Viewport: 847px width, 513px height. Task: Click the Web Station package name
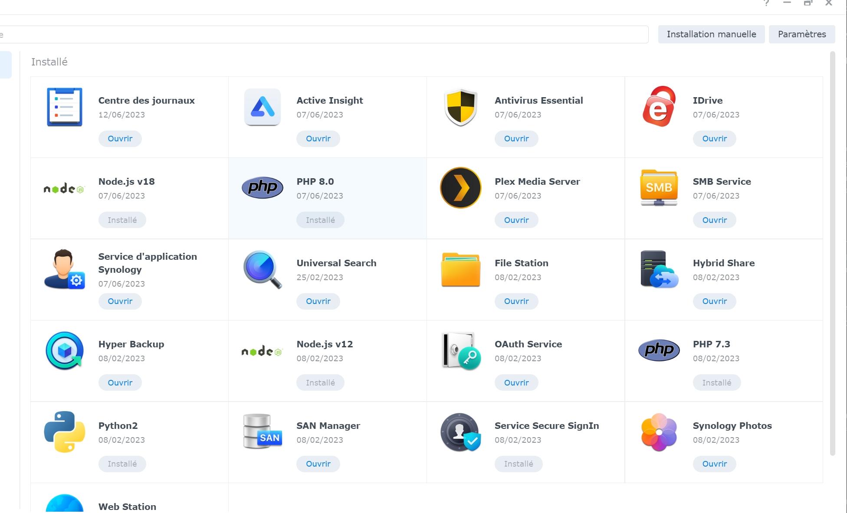[x=127, y=506]
